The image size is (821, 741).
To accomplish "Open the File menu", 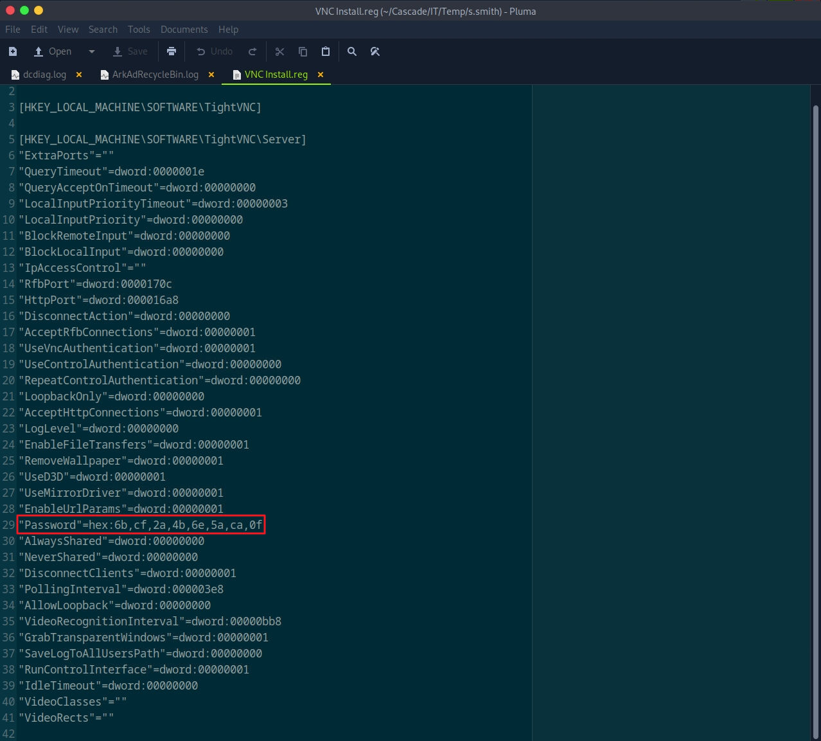I will [13, 30].
